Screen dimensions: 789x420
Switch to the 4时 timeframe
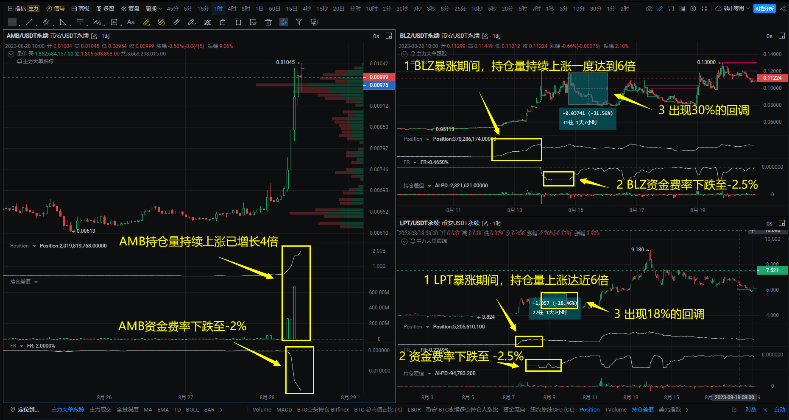(x=232, y=8)
